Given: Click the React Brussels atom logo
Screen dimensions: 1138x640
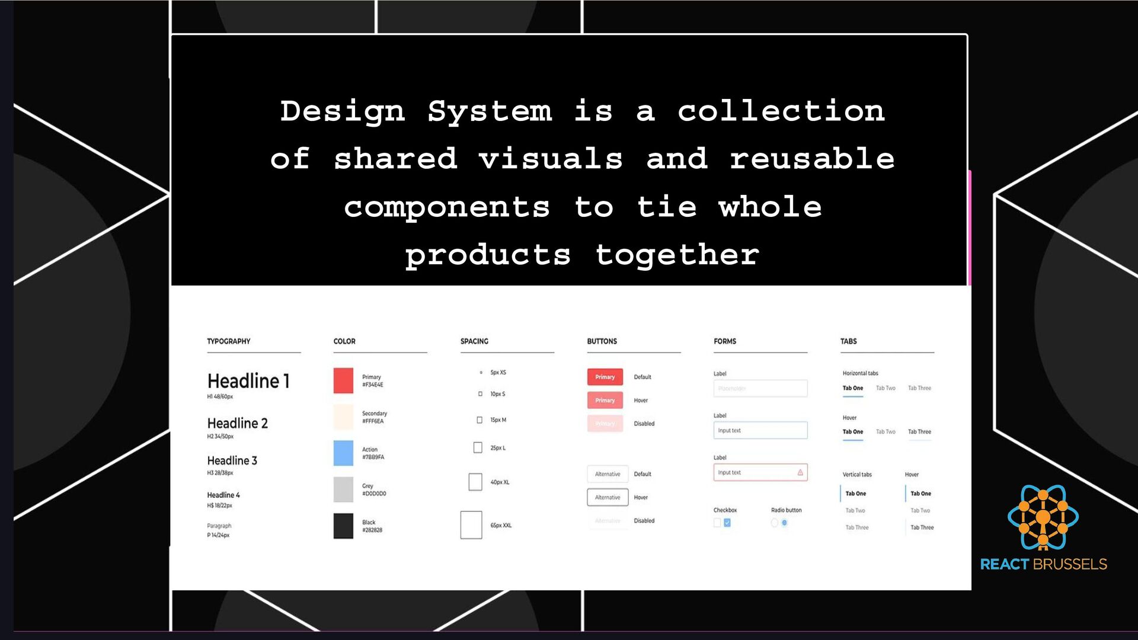Looking at the screenshot, I should (x=1043, y=518).
